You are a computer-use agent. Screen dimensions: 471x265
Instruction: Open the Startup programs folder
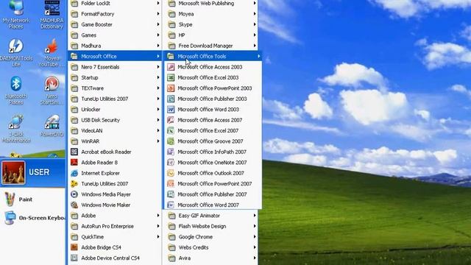point(115,77)
